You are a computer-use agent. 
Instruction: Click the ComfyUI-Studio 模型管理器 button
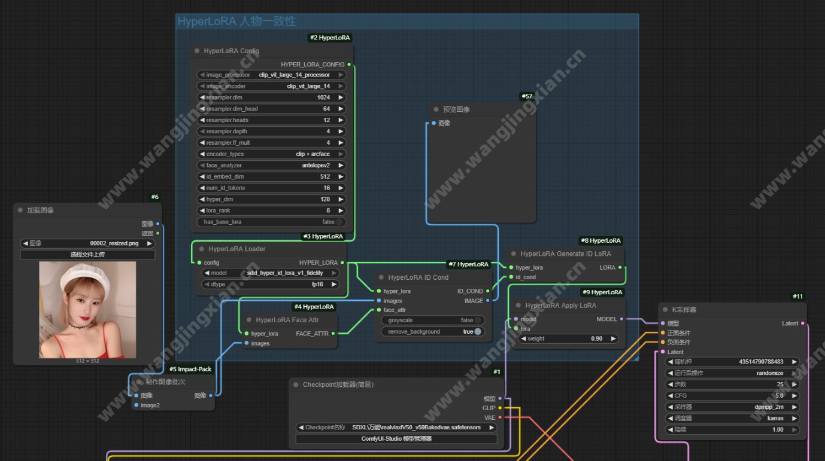[396, 439]
